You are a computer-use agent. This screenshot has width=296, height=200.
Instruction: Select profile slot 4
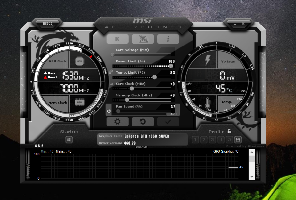221,140
